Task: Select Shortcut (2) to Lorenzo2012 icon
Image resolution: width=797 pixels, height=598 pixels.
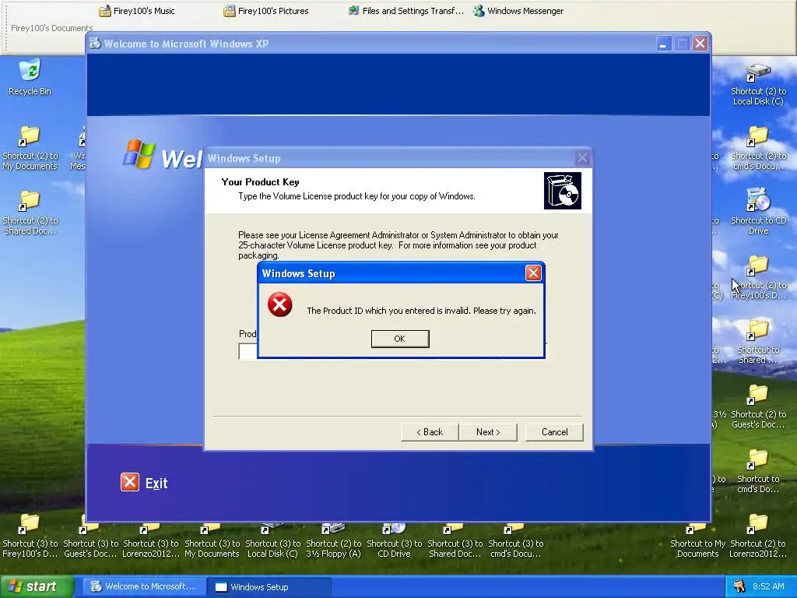Action: click(x=758, y=536)
